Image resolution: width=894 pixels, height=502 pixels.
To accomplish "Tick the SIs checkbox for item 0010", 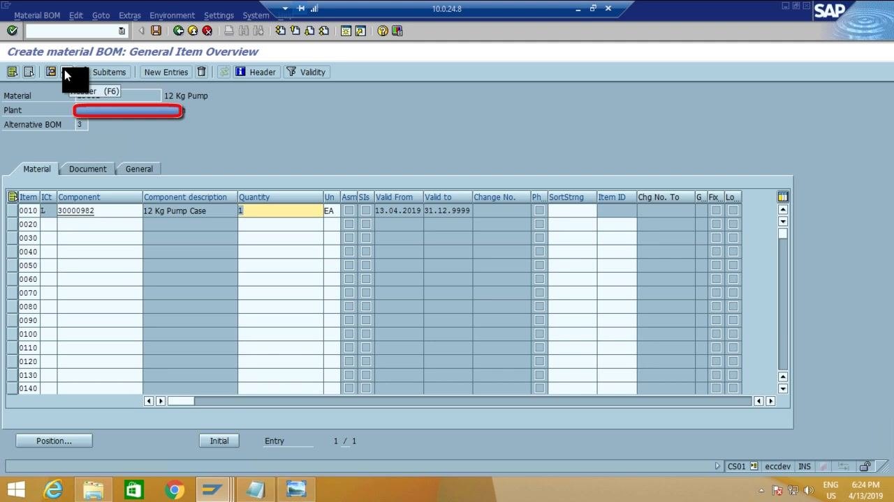I will (366, 211).
